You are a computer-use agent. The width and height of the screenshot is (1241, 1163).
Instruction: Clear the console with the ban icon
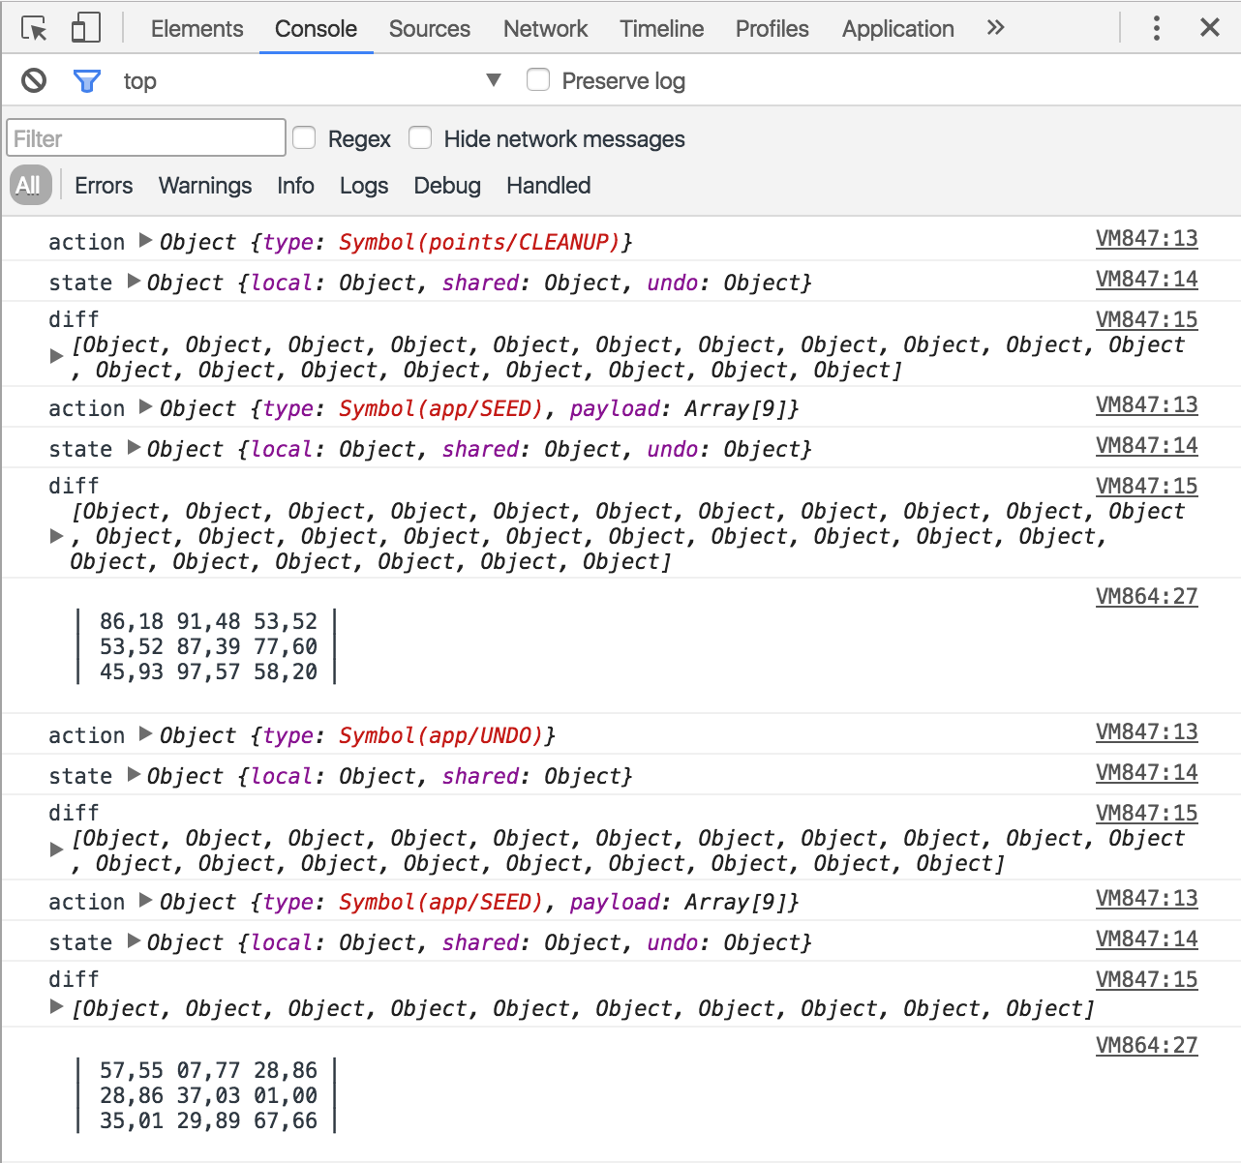34,80
